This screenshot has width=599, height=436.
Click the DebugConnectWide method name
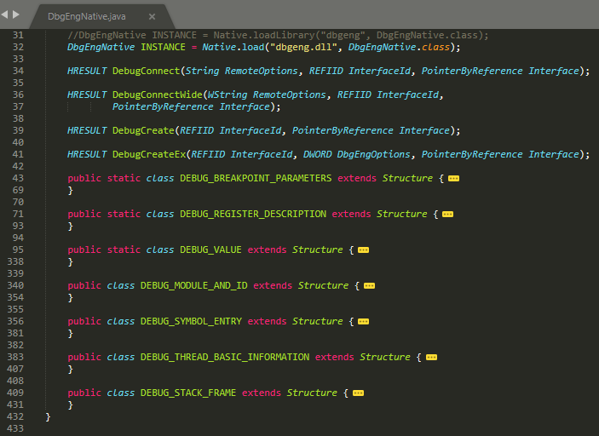(x=157, y=95)
